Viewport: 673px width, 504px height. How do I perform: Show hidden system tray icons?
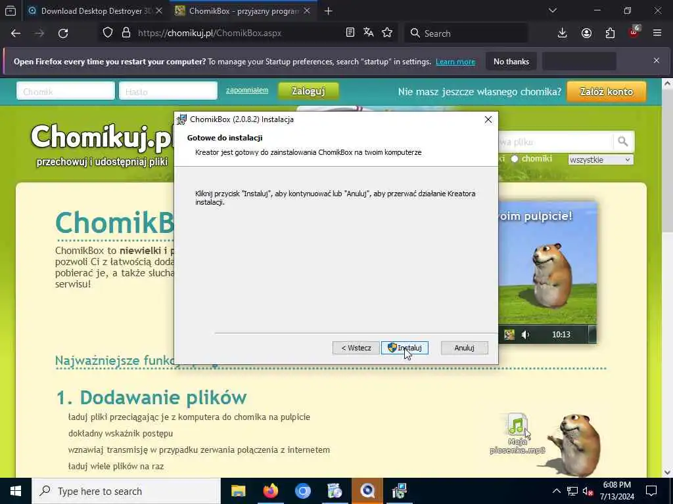(556, 491)
